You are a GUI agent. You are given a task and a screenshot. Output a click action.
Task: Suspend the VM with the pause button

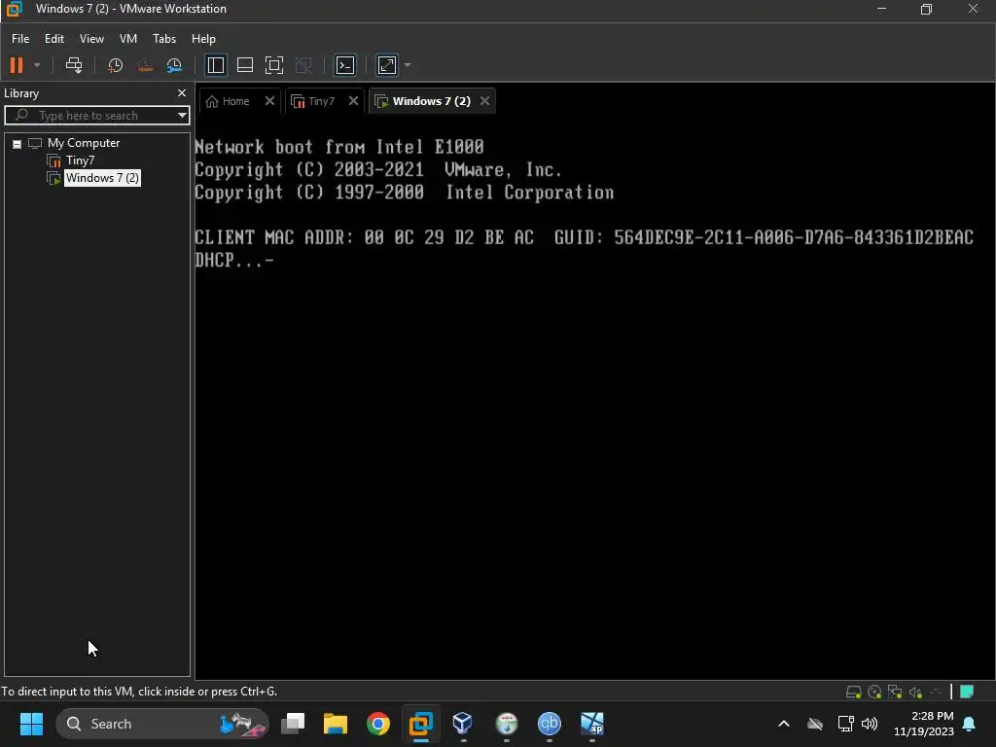click(x=17, y=65)
